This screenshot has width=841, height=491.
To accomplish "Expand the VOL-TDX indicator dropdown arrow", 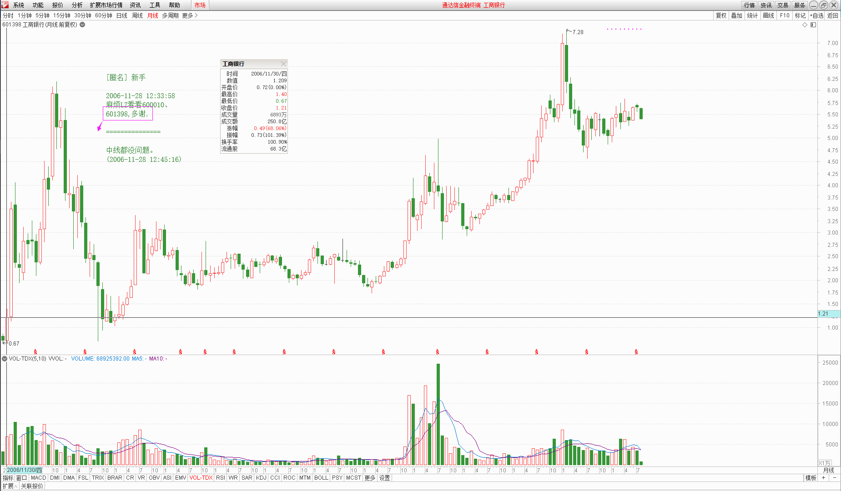I will [x=5, y=359].
